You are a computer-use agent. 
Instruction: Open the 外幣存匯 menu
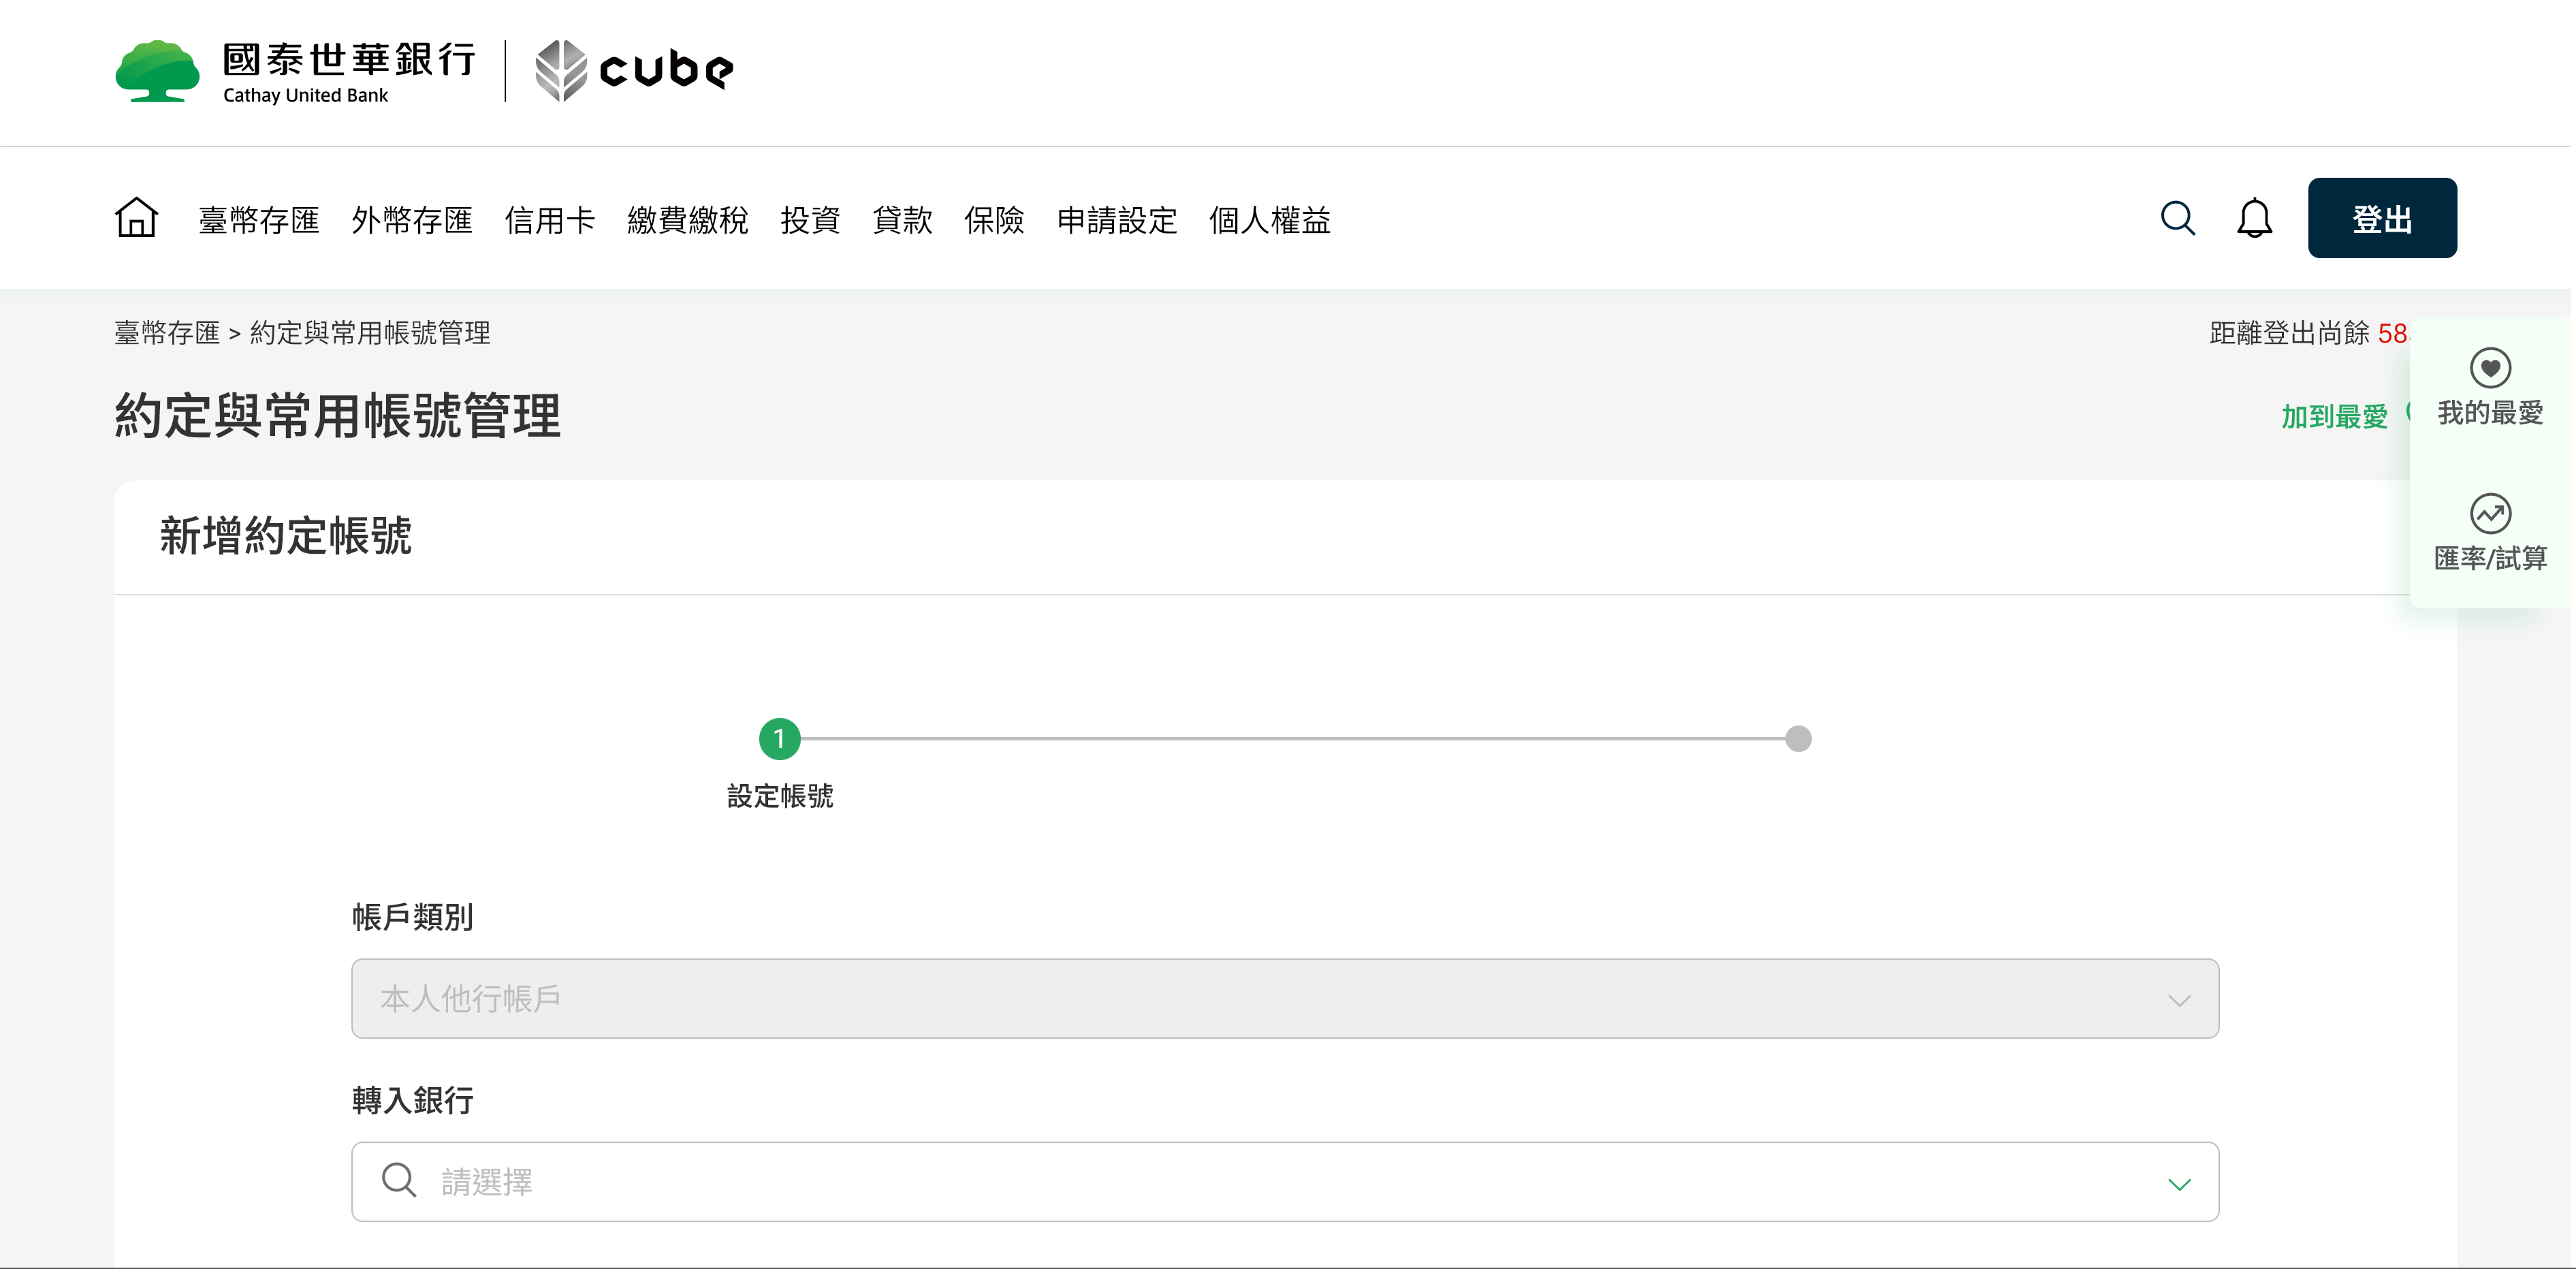click(x=411, y=220)
